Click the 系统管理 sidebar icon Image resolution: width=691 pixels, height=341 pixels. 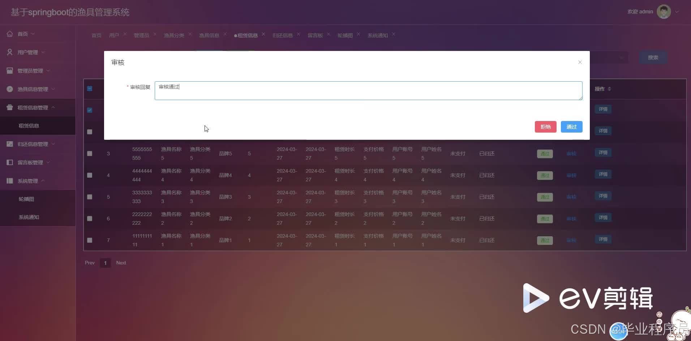[x=10, y=181]
